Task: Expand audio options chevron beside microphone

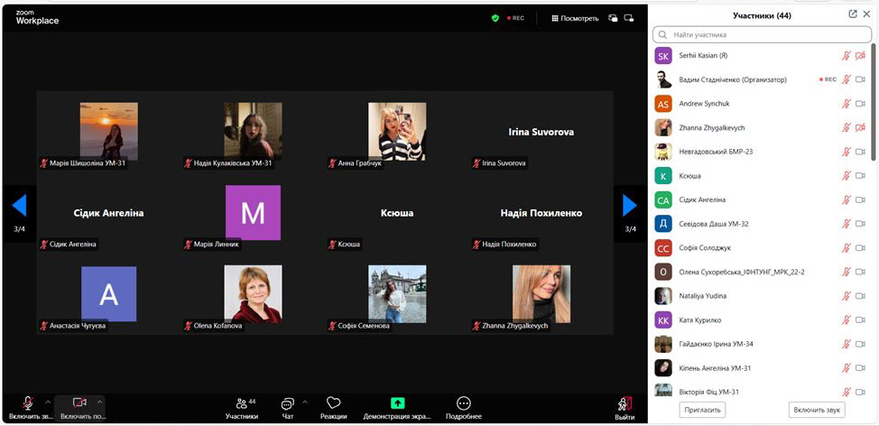Action: [48, 402]
